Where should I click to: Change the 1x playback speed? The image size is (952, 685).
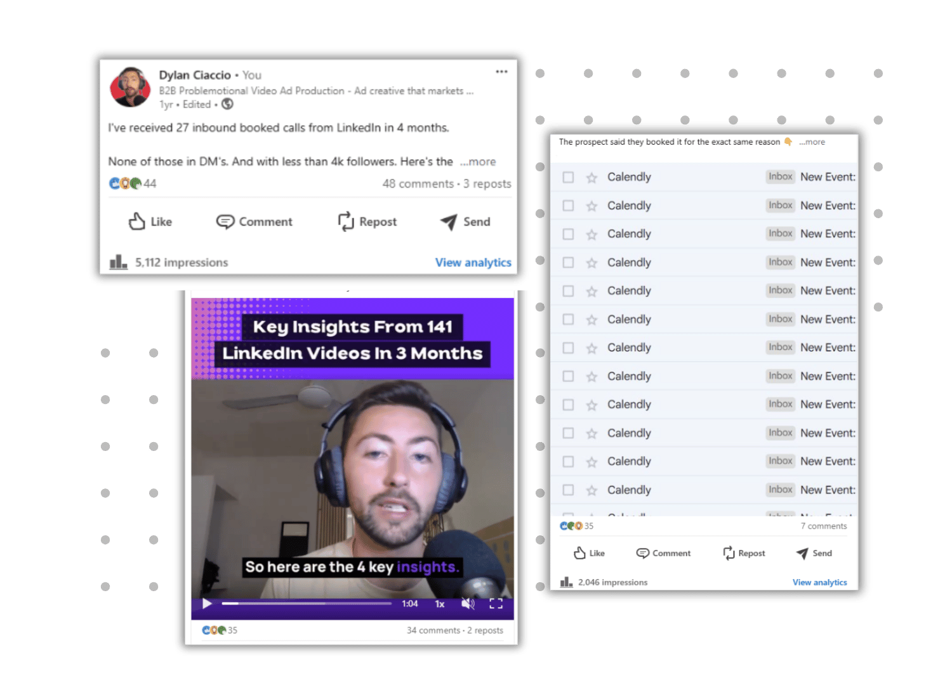(x=439, y=604)
